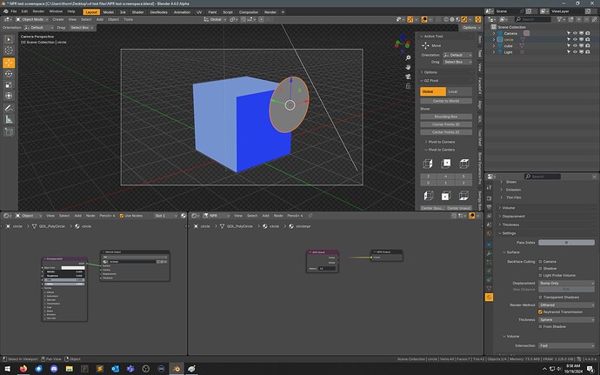Enable Backface Culling Shadow checkbox
The height and width of the screenshot is (375, 600).
[x=540, y=269]
